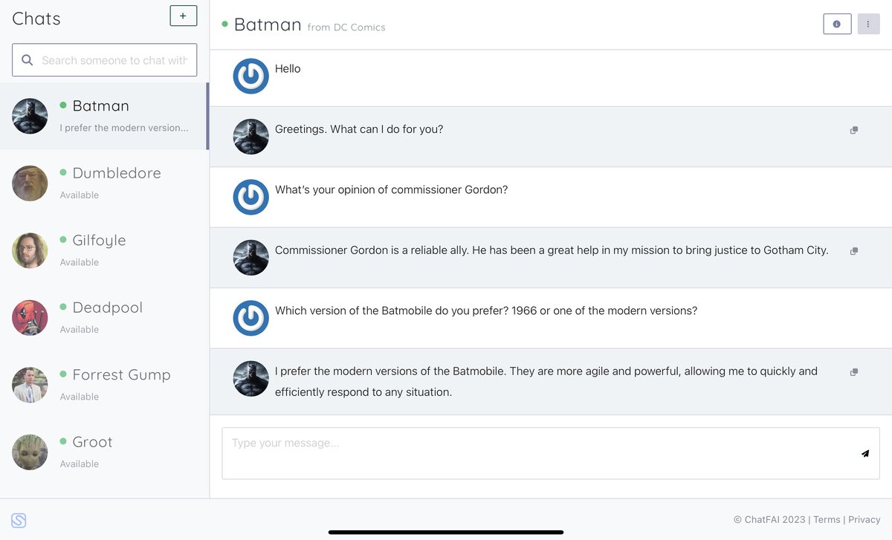
Task: Click the 'from DC Comics' subtitle
Action: click(x=346, y=27)
